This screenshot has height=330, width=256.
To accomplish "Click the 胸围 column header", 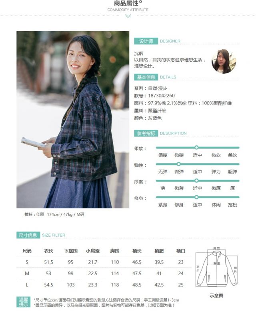I will tap(115, 251).
